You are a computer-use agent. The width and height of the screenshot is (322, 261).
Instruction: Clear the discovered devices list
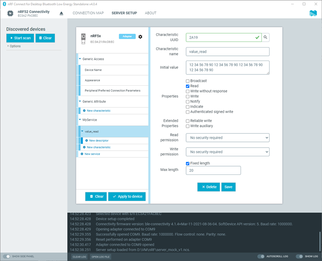pos(45,38)
